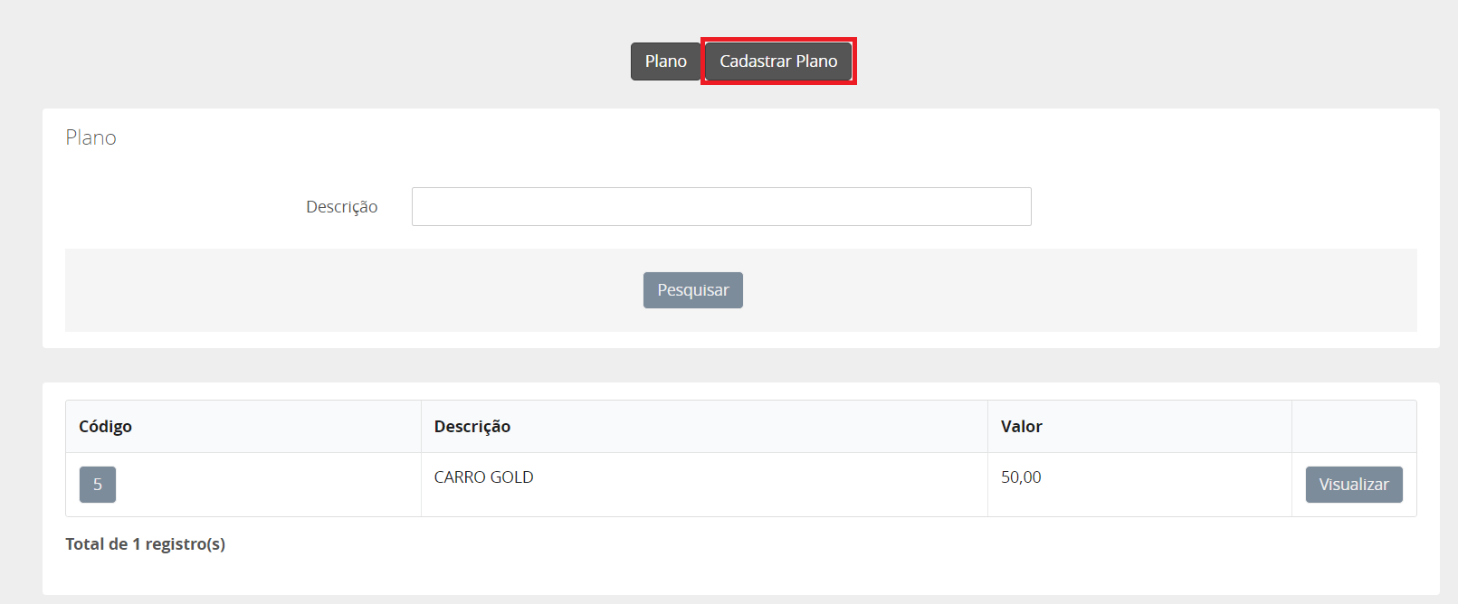Click the Total de 1 registro(s) text
This screenshot has height=604, width=1458.
146,544
